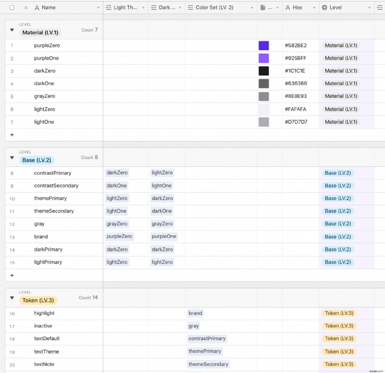
Task: Click the field options icon at header row's far right
Action: [x=380, y=7]
